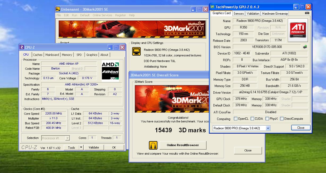Click the 3DMark2001 SE title bar icon
Viewport: 326px width, 173px height.
58,9
